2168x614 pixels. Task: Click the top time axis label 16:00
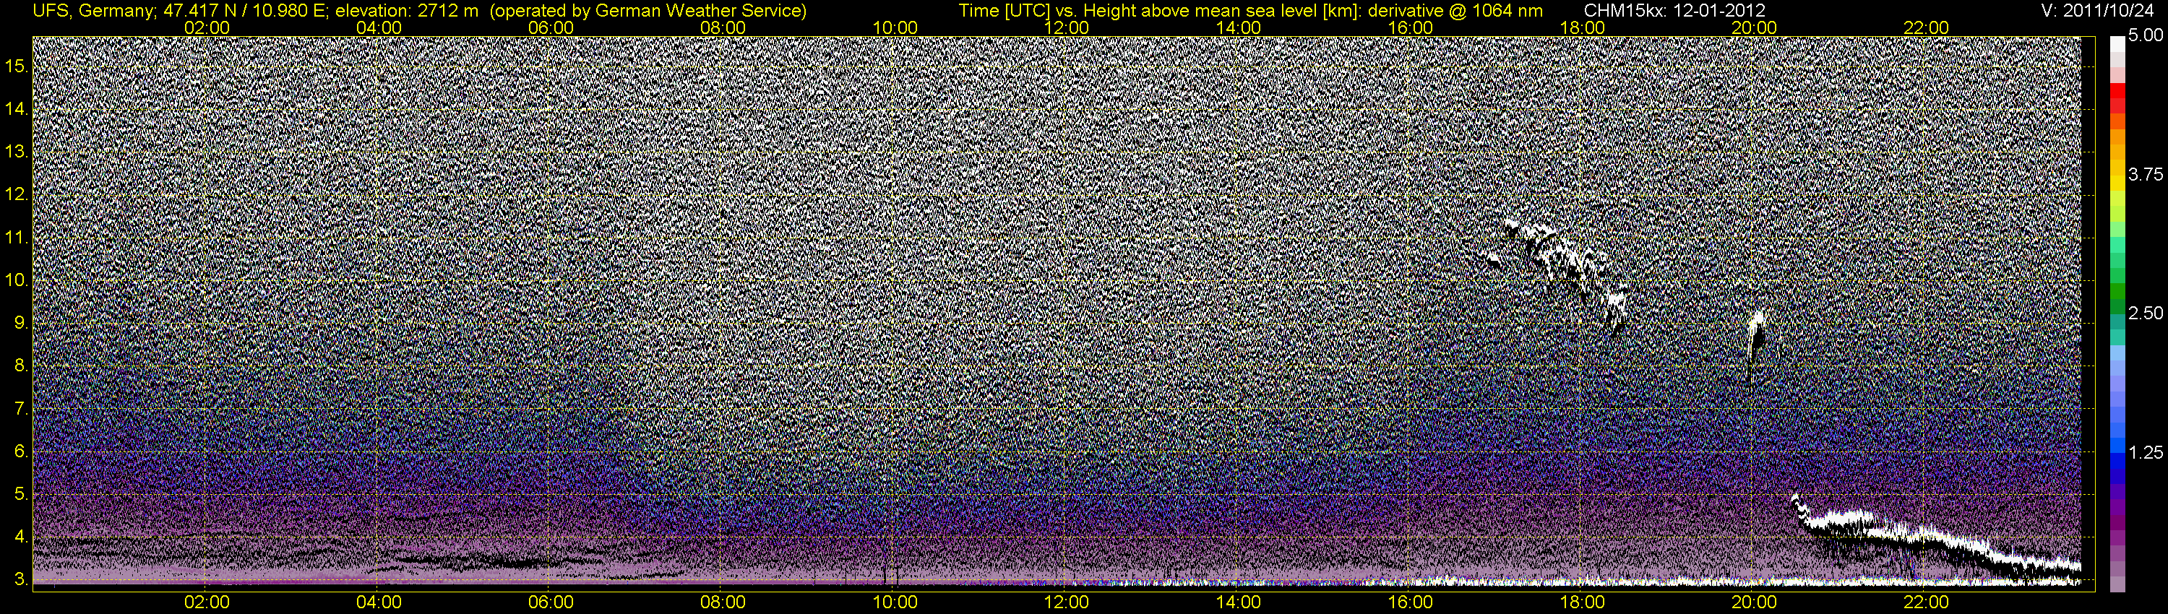[x=1411, y=27]
